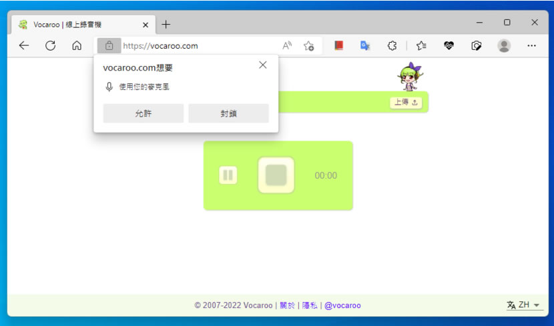The width and height of the screenshot is (554, 326).
Task: Click 封鎖 to block the microphone
Action: [228, 113]
